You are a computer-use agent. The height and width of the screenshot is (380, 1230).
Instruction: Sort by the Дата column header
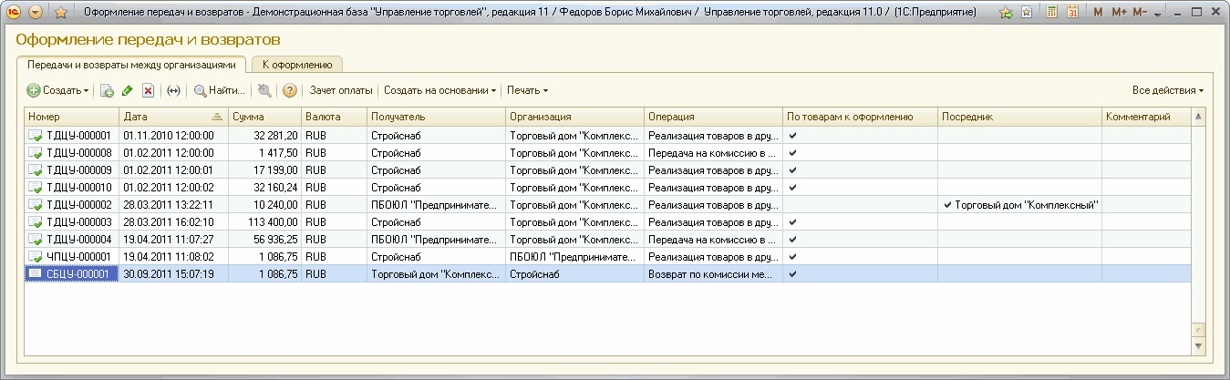point(172,117)
